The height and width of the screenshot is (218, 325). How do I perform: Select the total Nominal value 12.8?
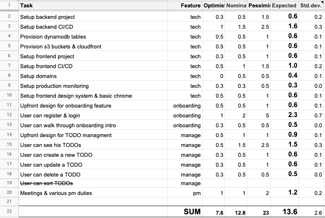[236, 211]
